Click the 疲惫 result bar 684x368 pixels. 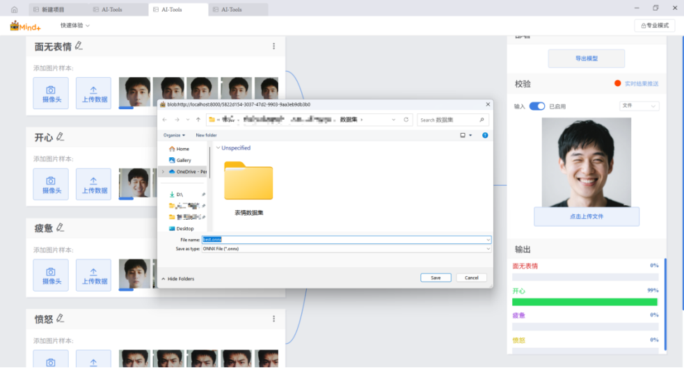[x=585, y=326]
